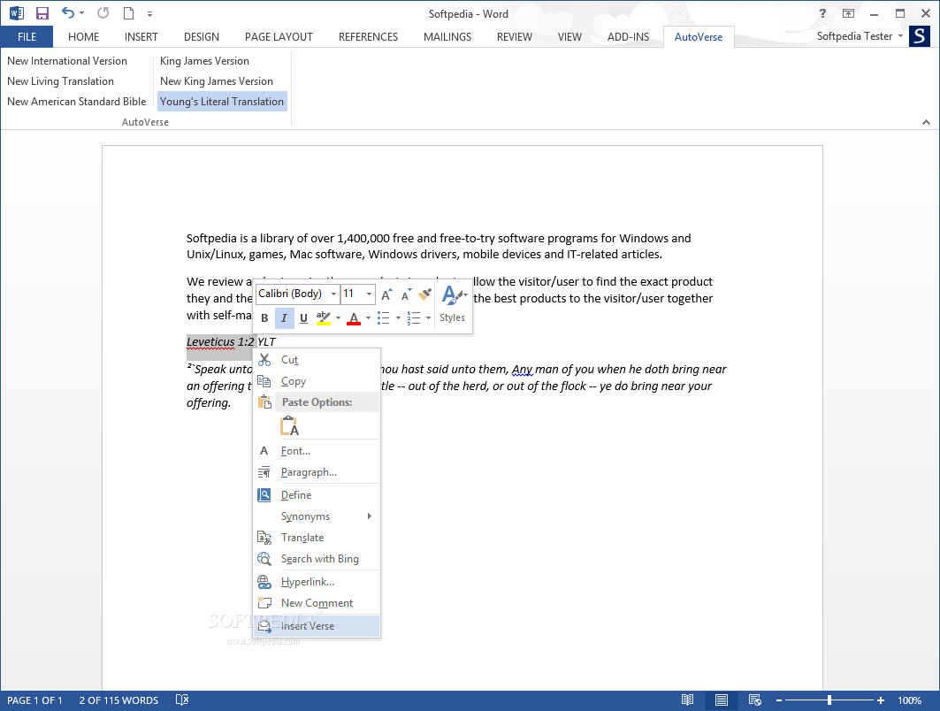Click the Word Help question mark icon
This screenshot has height=711, width=940.
pos(822,13)
